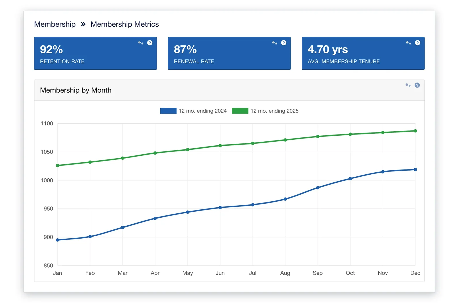This screenshot has height=306, width=459.
Task: Select the blue 2024 data point for Sep
Action: coord(318,188)
